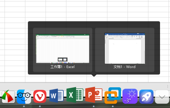The image size is (170, 108).
Task: Click nested mini preview popup inside Excel thumbnail
Action: 63,60
